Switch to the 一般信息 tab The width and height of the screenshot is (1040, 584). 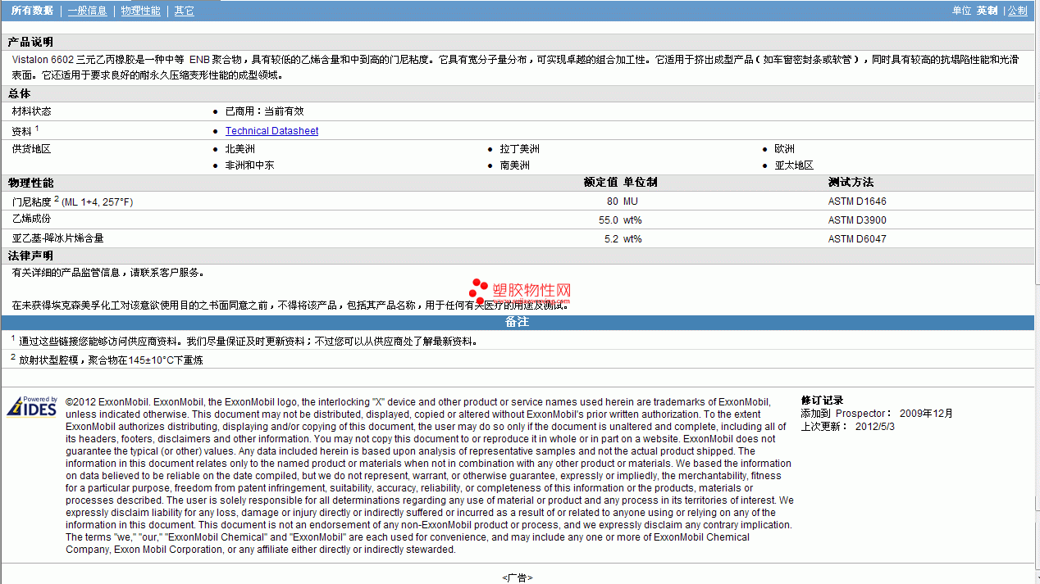[87, 11]
